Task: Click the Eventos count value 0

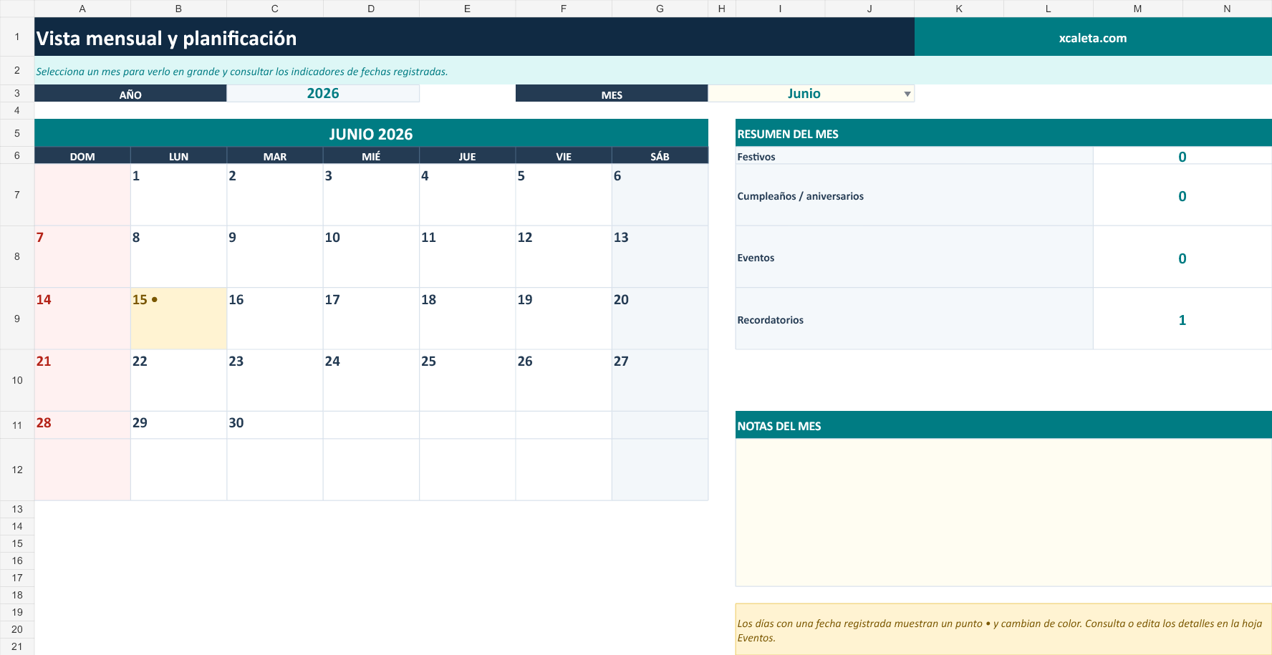Action: click(x=1182, y=258)
